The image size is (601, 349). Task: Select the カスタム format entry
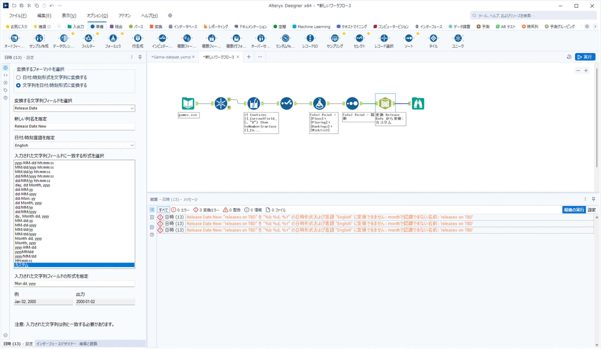(x=74, y=265)
